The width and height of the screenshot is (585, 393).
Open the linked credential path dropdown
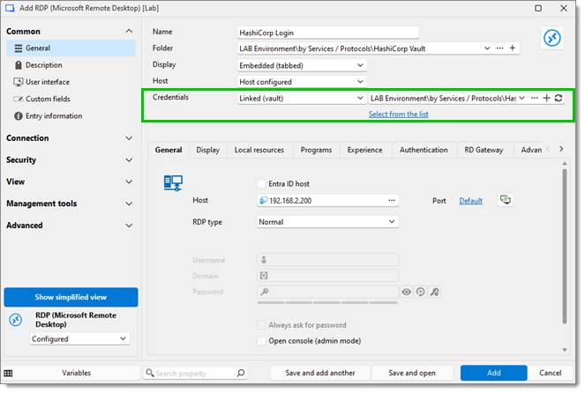[x=522, y=98]
